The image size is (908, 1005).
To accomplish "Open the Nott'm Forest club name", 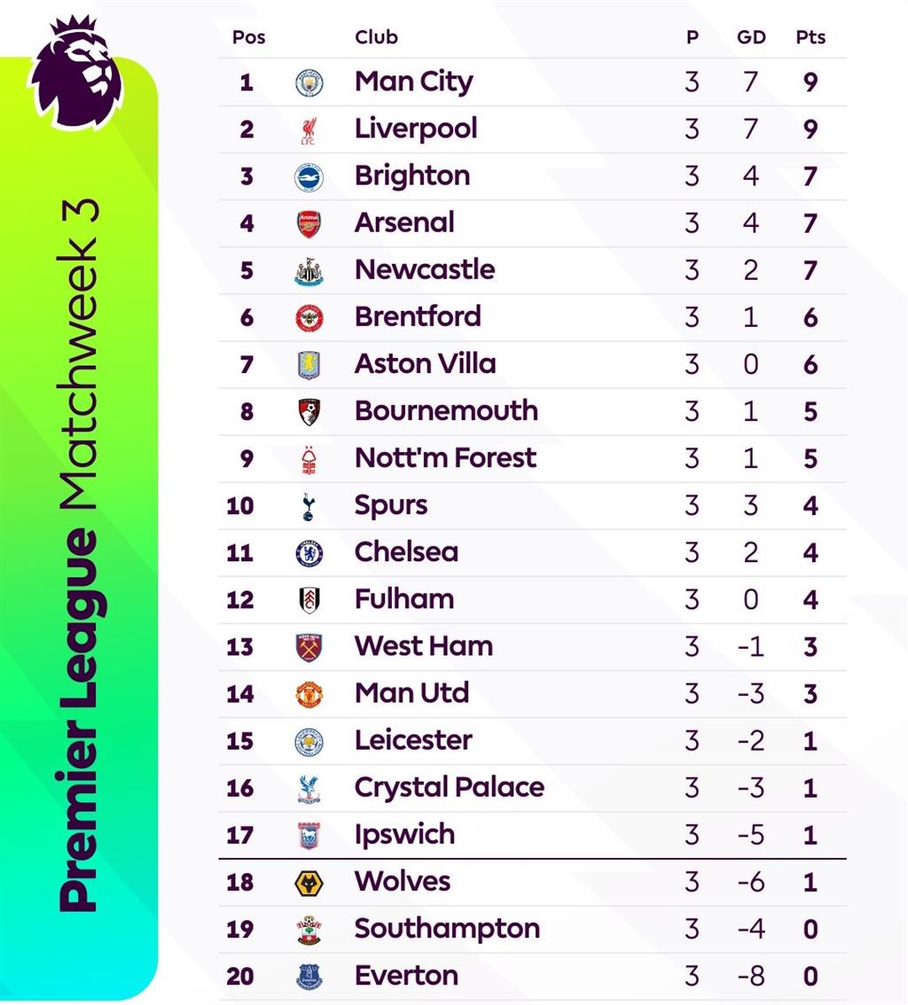I will (446, 458).
